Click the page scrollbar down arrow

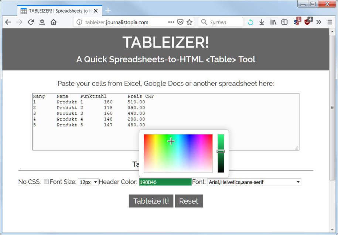[x=332, y=229]
